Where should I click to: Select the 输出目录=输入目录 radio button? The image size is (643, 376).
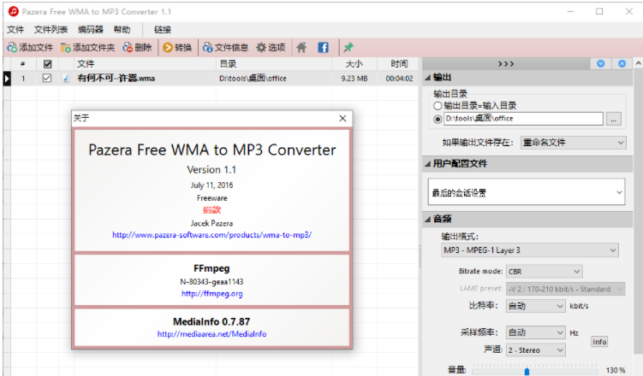438,106
